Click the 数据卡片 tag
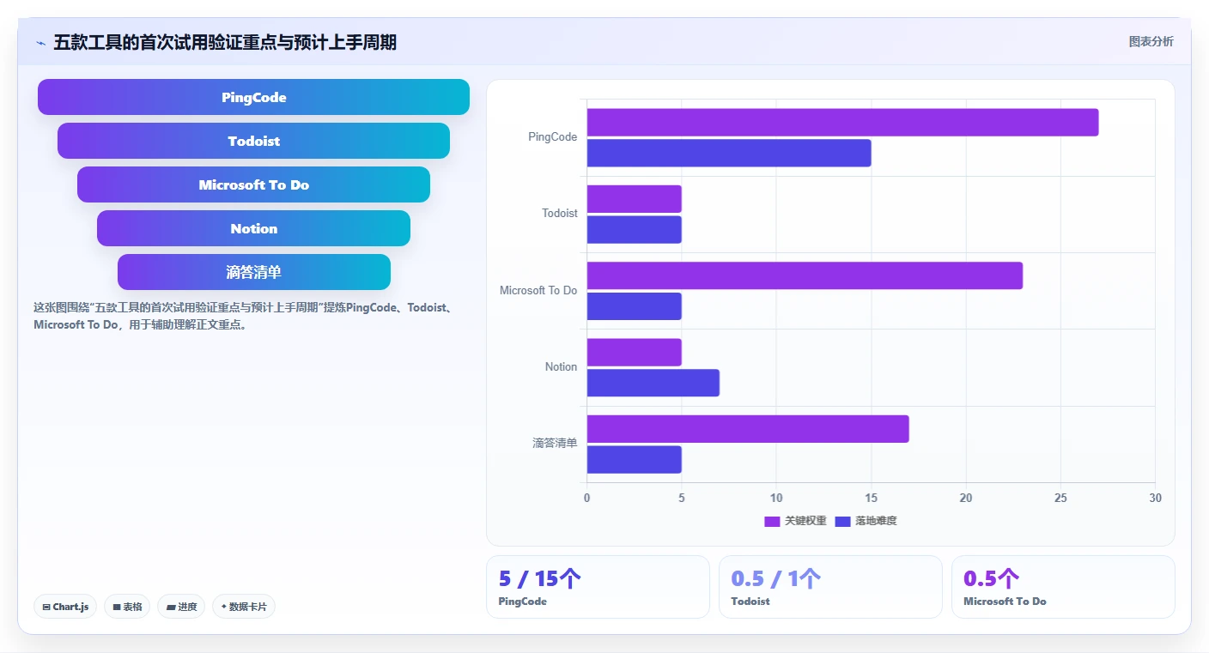Screen dimensions: 1209x653 (244, 607)
